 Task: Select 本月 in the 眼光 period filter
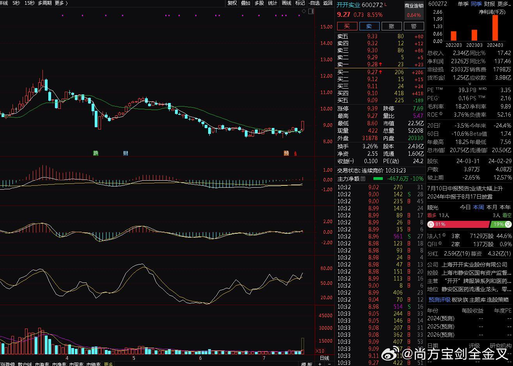[492, 207]
